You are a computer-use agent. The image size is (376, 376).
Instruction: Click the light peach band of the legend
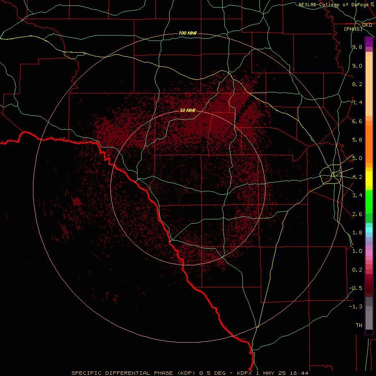click(369, 86)
